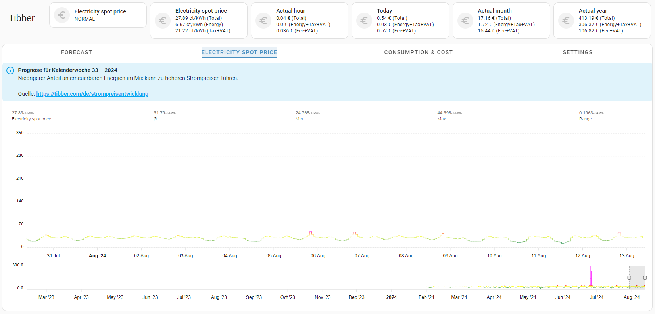The image size is (655, 314).
Task: Open the tibber.com strompreisentwicklung link
Action: click(92, 94)
